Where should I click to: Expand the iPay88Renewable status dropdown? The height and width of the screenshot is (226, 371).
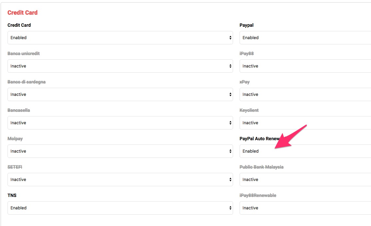pos(305,208)
